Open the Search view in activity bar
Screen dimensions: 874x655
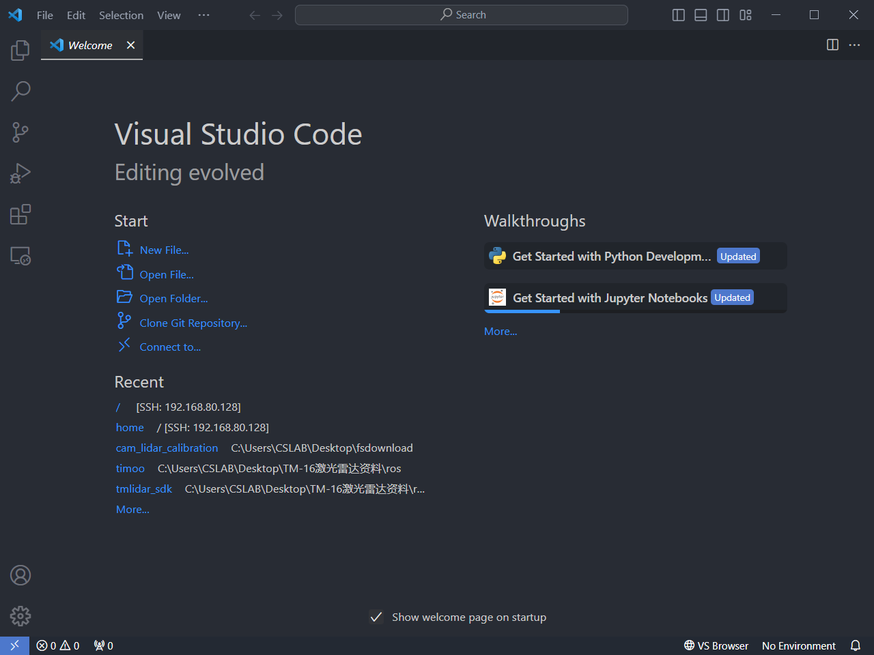pos(20,91)
